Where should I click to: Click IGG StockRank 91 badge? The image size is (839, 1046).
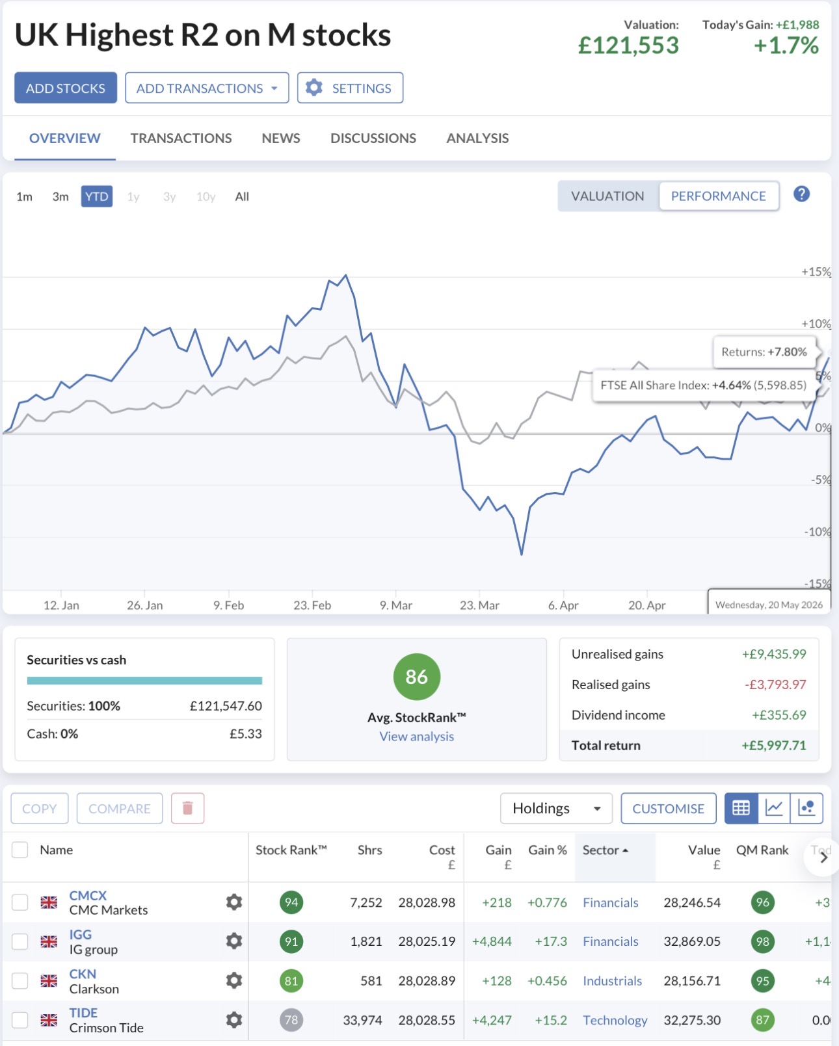pyautogui.click(x=291, y=941)
